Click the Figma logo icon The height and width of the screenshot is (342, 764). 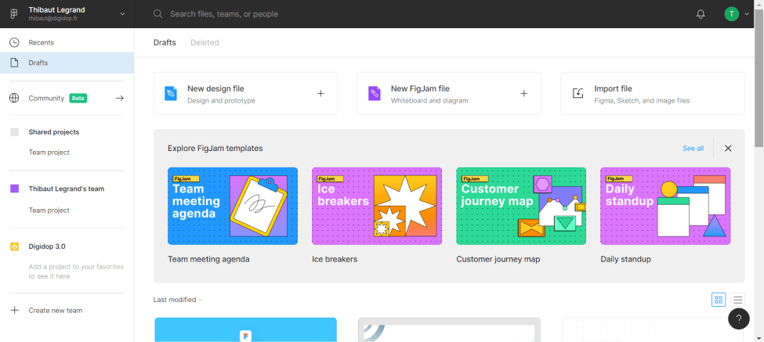click(x=14, y=13)
